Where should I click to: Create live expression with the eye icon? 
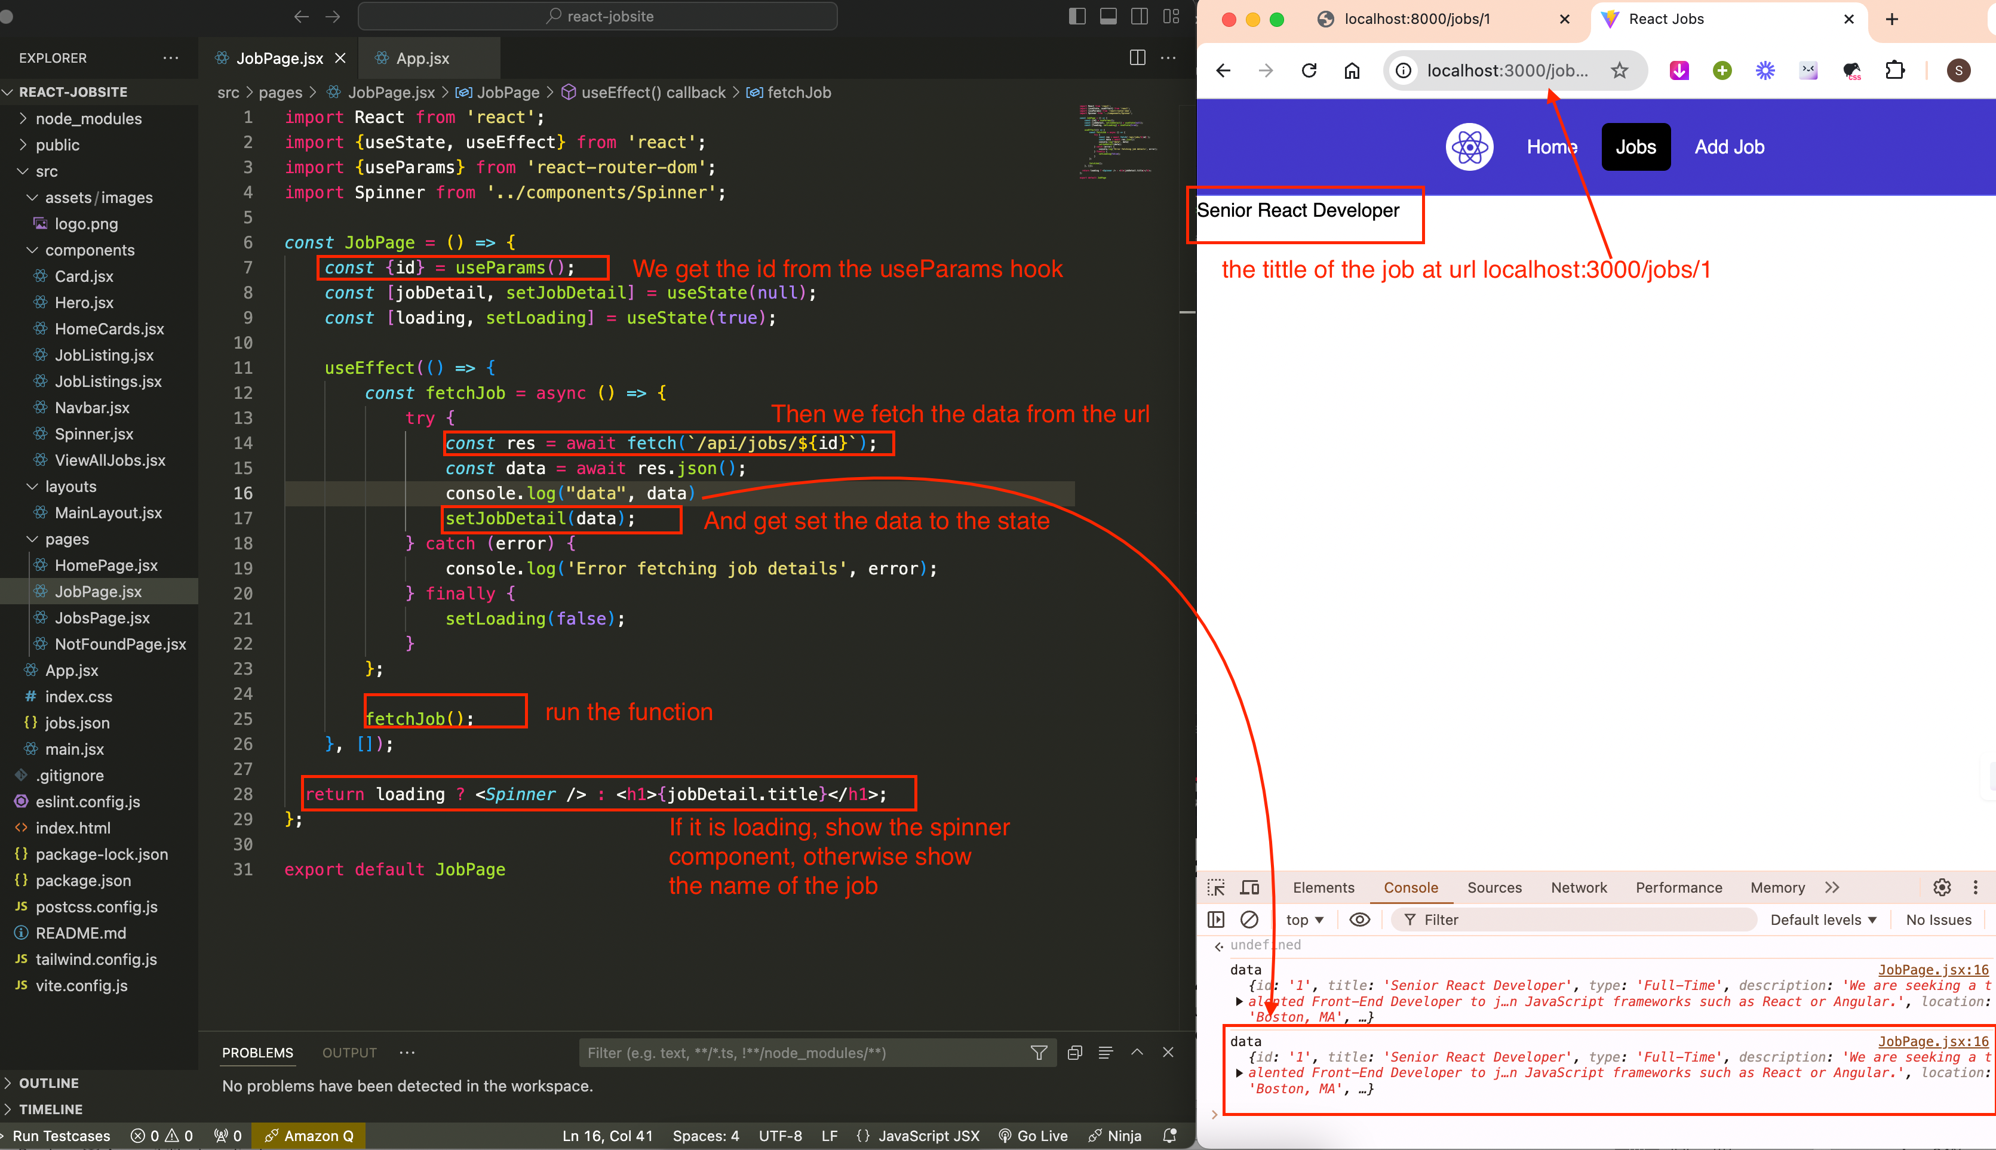(1359, 920)
